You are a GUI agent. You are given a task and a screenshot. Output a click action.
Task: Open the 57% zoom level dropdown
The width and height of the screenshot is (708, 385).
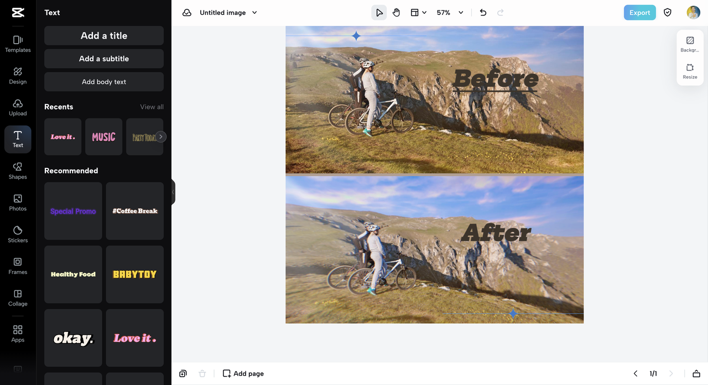pyautogui.click(x=450, y=13)
